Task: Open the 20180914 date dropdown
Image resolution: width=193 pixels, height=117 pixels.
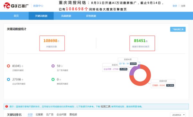Action: [178, 115]
